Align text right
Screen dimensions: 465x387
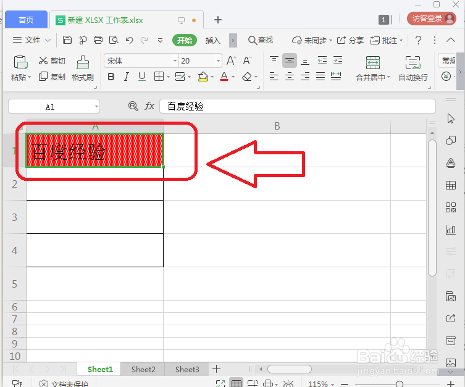coord(305,77)
